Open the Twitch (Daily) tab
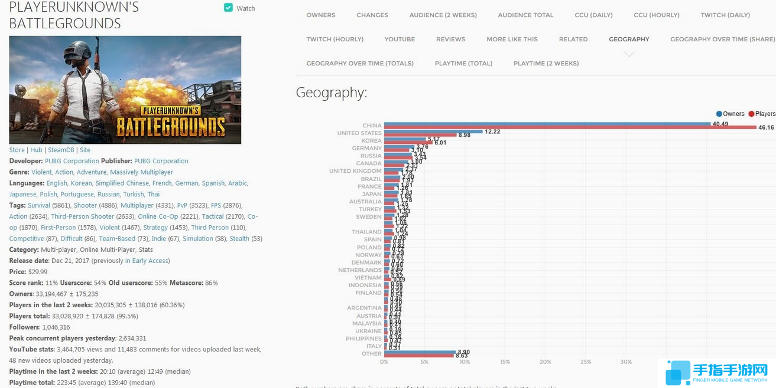This screenshot has height=388, width=776. (726, 15)
